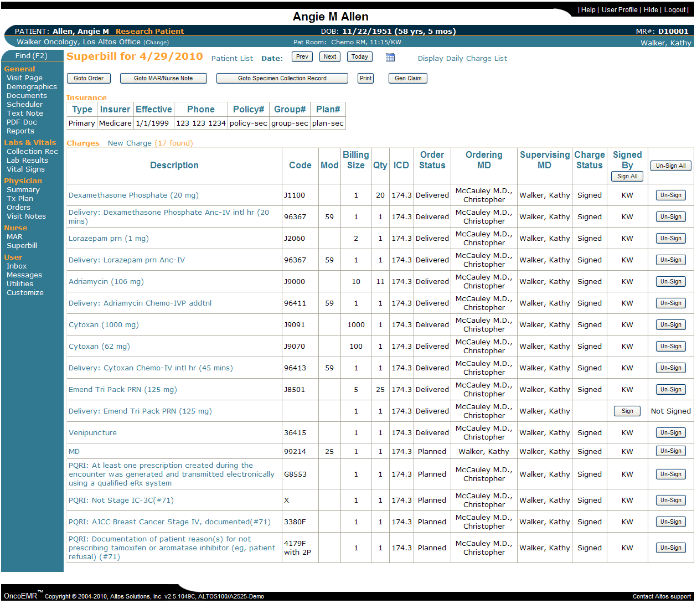Click Goto Order
The height and width of the screenshot is (609, 697).
pos(89,78)
